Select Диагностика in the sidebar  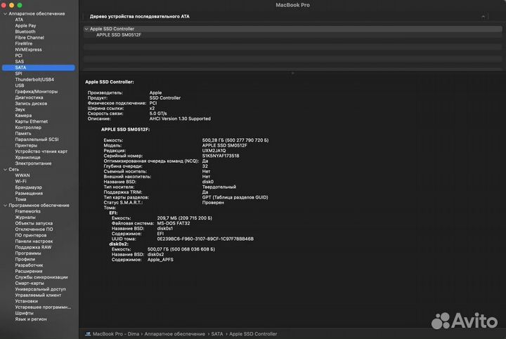(29, 98)
